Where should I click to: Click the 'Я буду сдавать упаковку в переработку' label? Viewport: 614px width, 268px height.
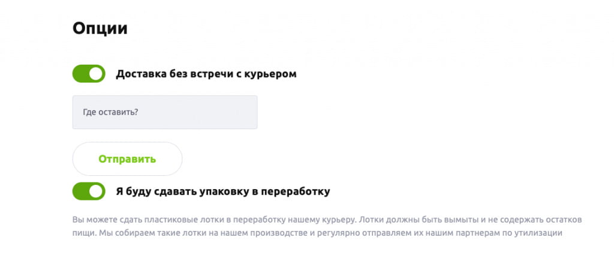pyautogui.click(x=222, y=192)
